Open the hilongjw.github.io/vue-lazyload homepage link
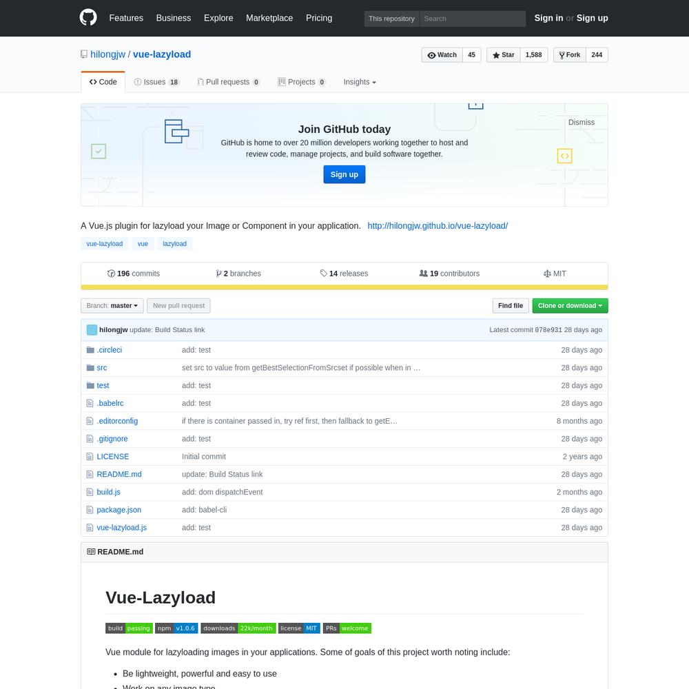This screenshot has width=689, height=689. (438, 226)
